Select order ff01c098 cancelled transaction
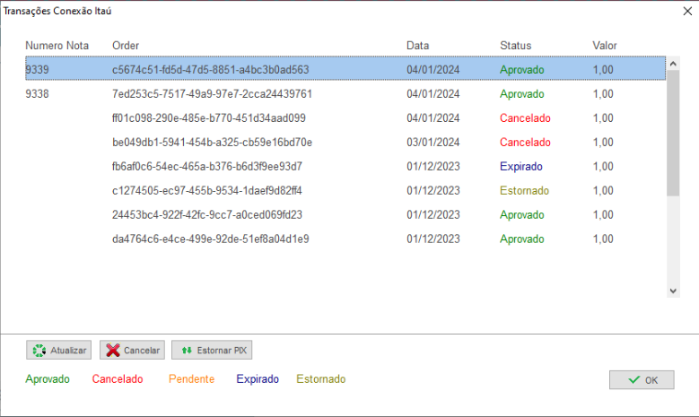699x417 pixels. click(209, 117)
